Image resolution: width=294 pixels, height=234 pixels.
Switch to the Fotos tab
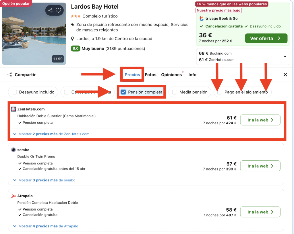click(x=150, y=75)
